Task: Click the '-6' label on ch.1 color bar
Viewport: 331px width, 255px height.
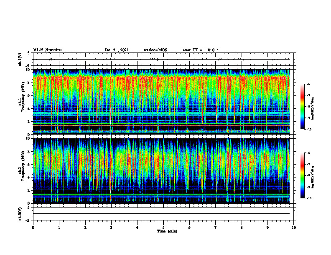Action: [309, 84]
